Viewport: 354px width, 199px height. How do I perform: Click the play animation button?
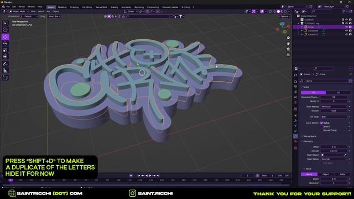(x=150, y=176)
